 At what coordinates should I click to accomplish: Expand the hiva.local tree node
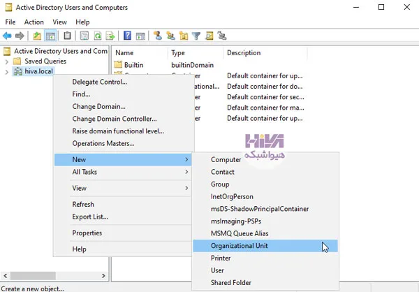pyautogui.click(x=7, y=72)
